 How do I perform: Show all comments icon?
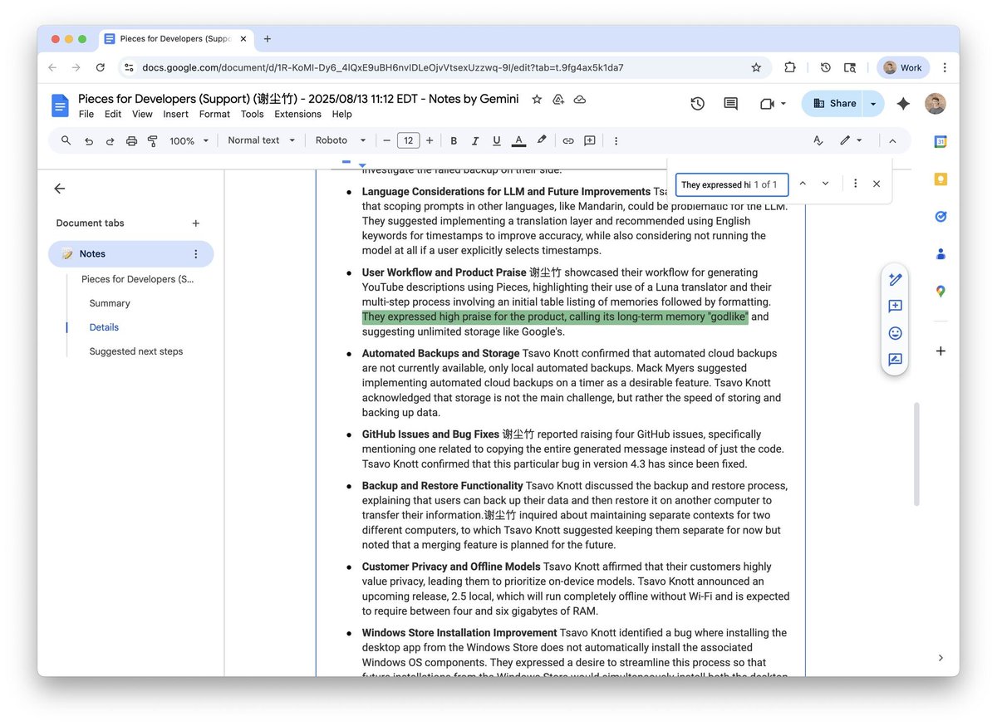(x=730, y=104)
